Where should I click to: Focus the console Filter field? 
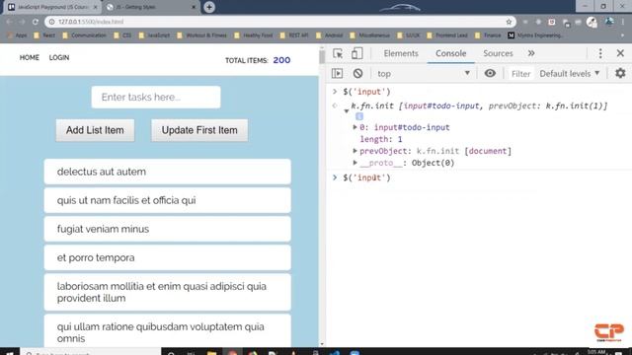click(x=520, y=74)
